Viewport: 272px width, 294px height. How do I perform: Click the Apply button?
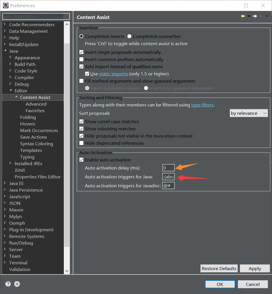click(255, 268)
